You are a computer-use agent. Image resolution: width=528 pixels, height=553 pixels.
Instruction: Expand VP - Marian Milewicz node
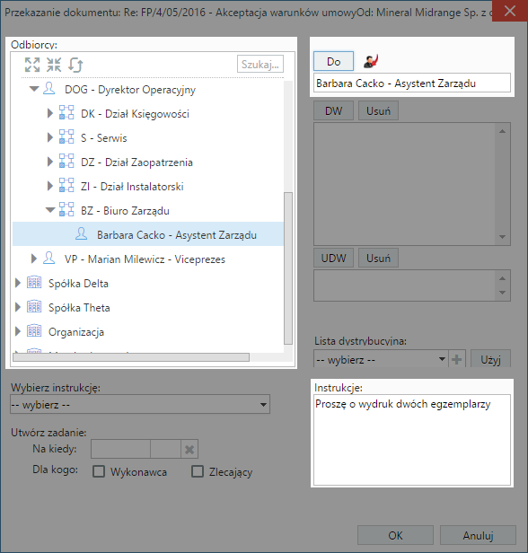click(x=34, y=259)
